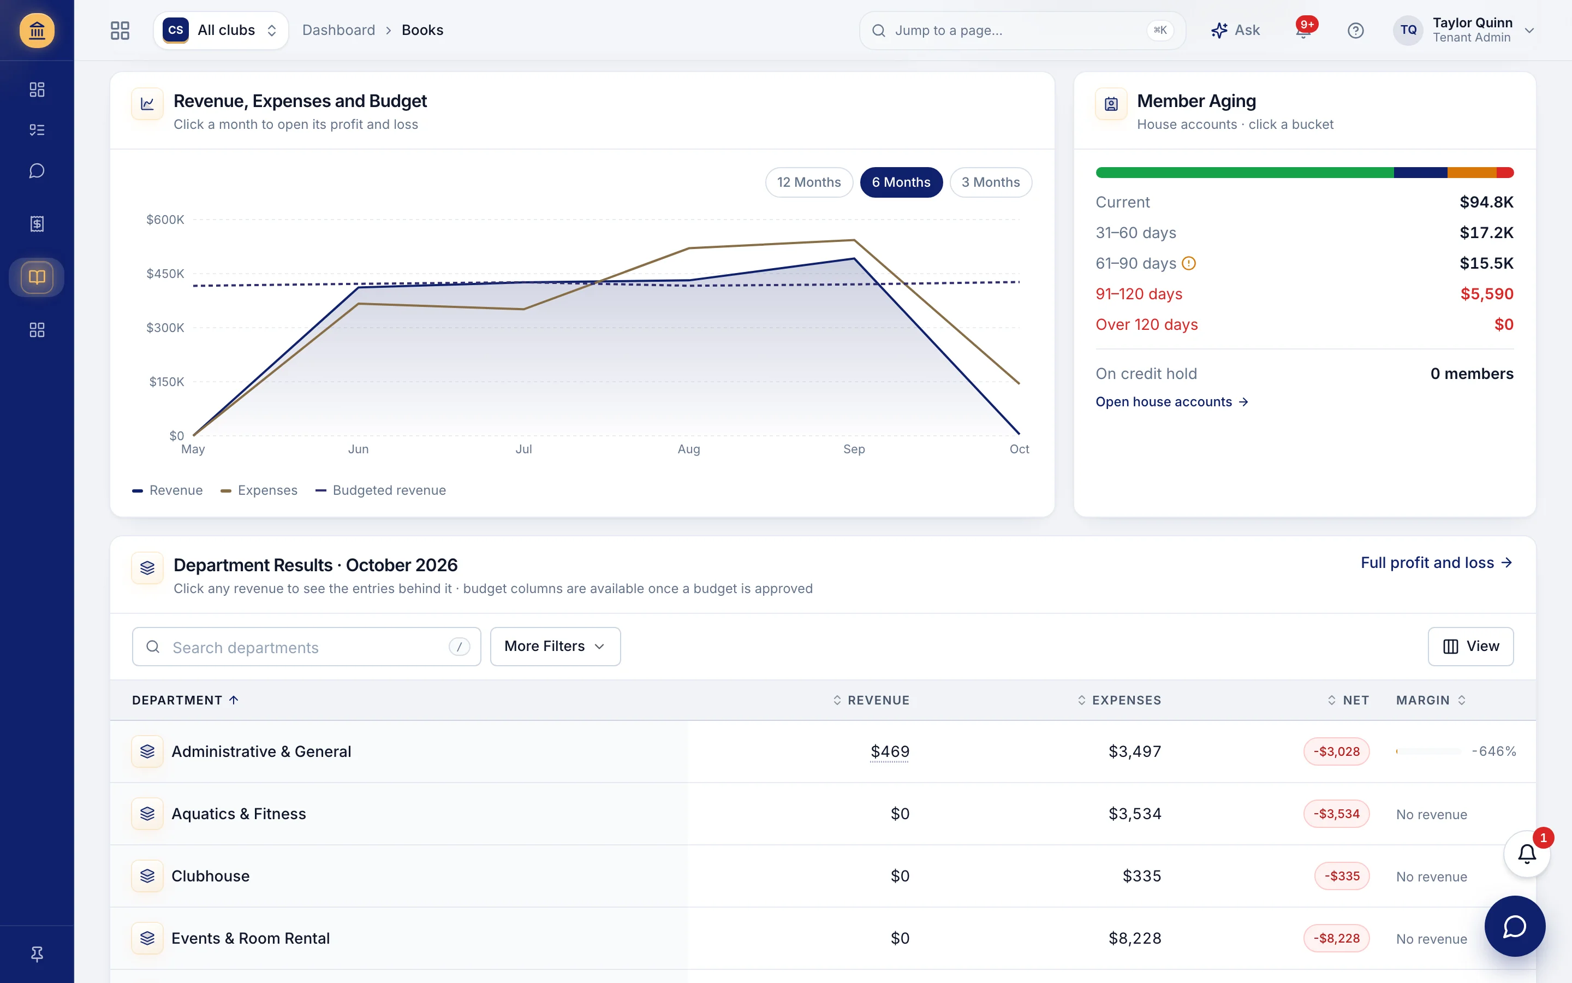Open house accounts link
Image resolution: width=1572 pixels, height=983 pixels.
pyautogui.click(x=1172, y=402)
